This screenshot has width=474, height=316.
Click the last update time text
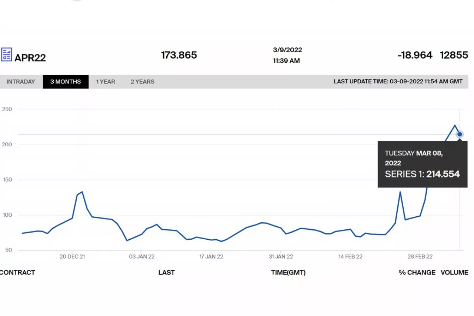click(x=398, y=82)
